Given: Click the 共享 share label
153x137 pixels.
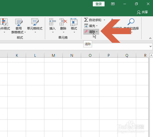Looking at the screenshot, I should 145,12.
